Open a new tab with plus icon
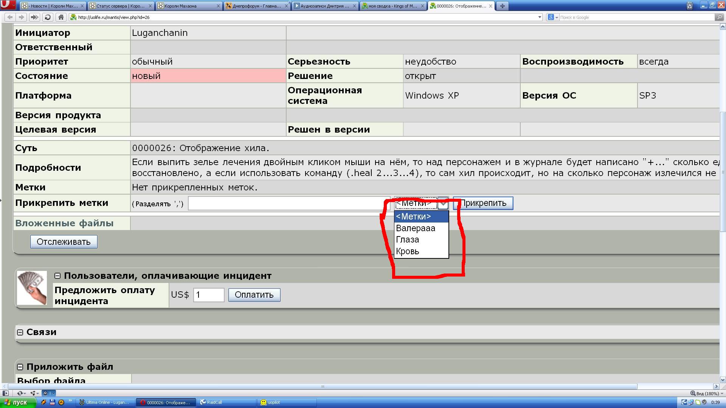This screenshot has height=408, width=726. click(x=502, y=6)
